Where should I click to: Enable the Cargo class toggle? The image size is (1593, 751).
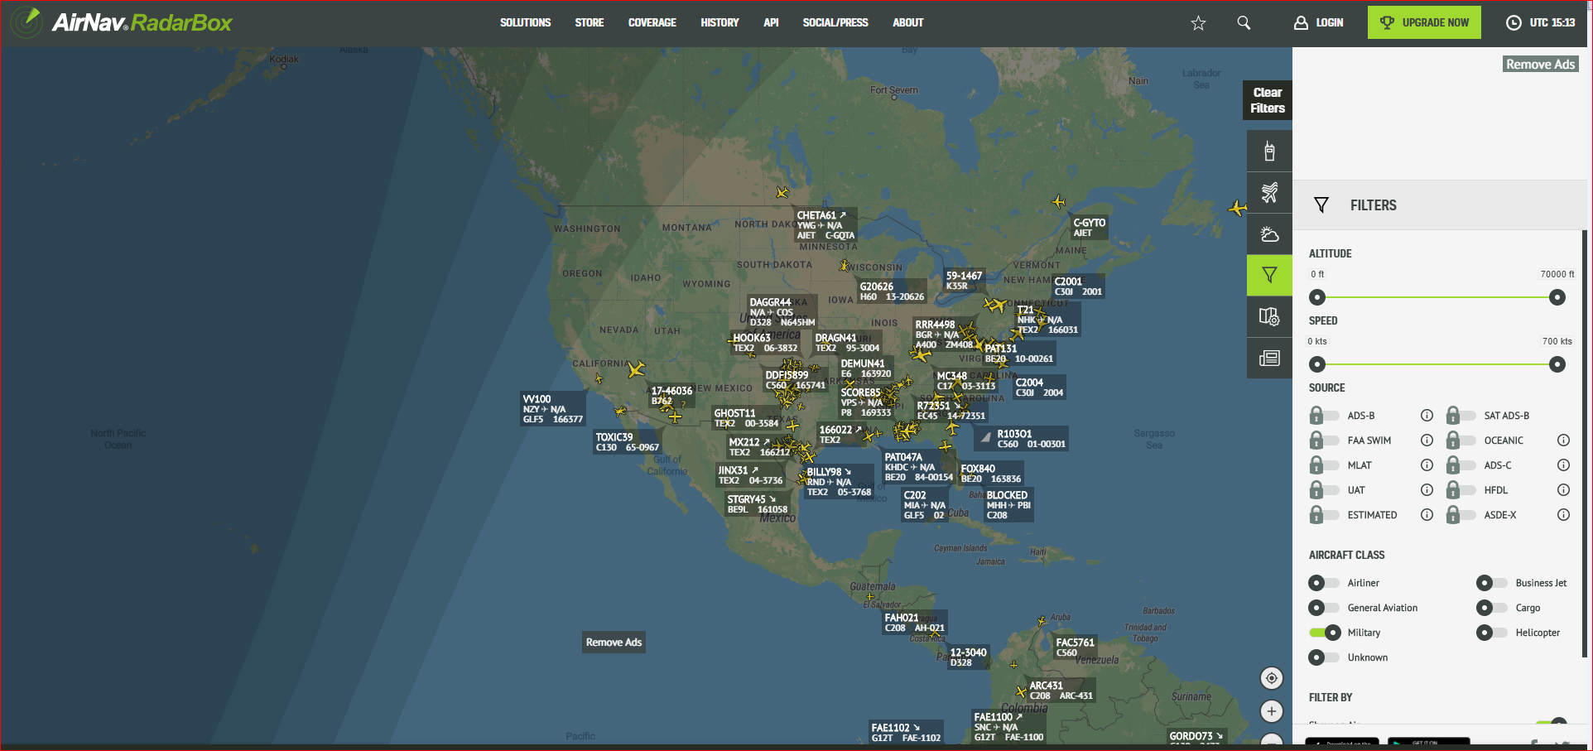coord(1491,608)
